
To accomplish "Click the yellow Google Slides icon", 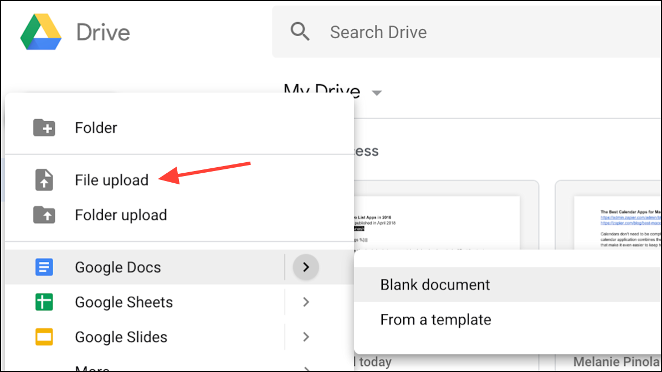I will 44,337.
